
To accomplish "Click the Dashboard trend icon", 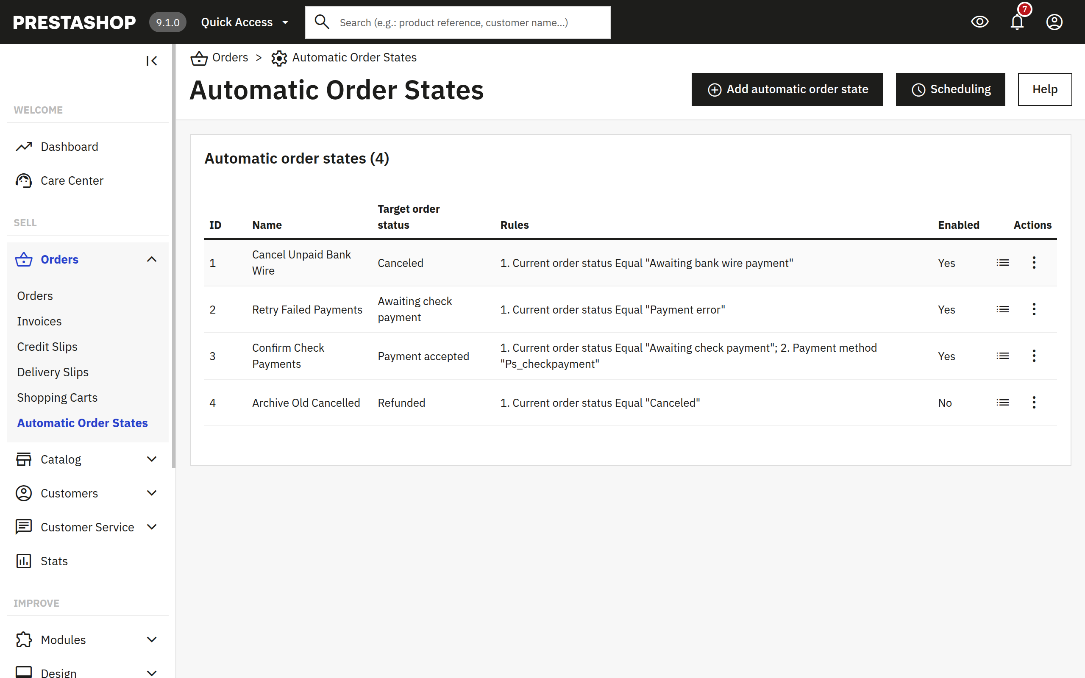I will click(x=24, y=147).
